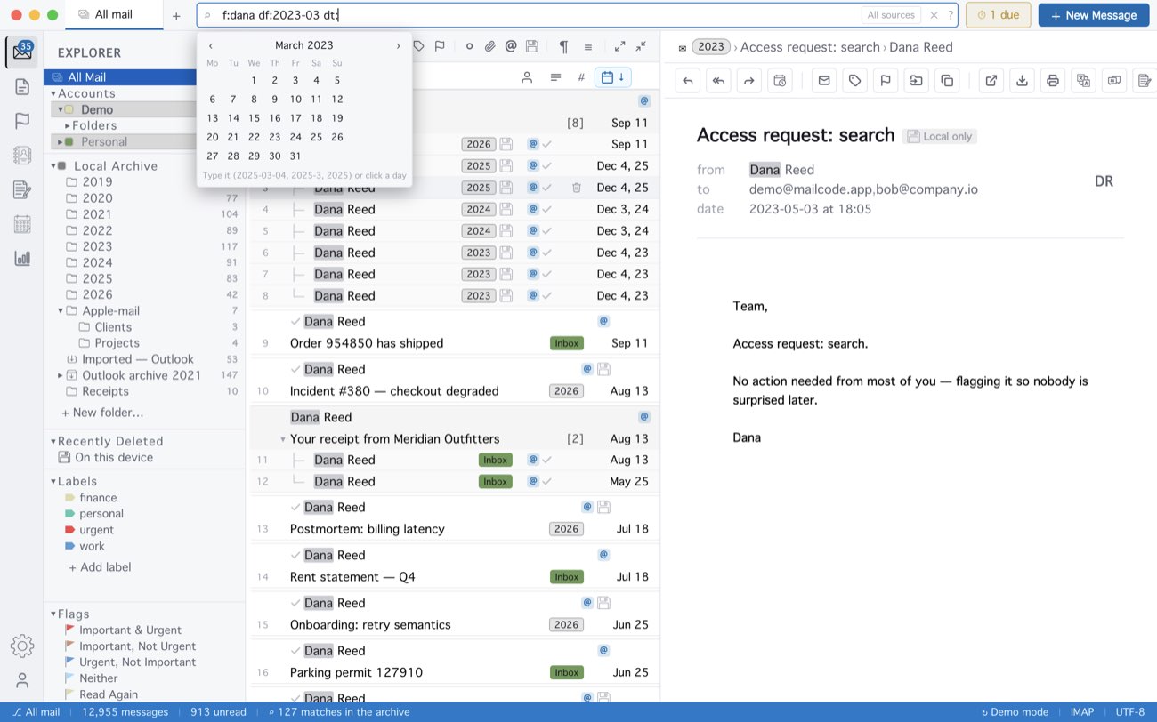Create a folder via New folder…

coord(102,413)
